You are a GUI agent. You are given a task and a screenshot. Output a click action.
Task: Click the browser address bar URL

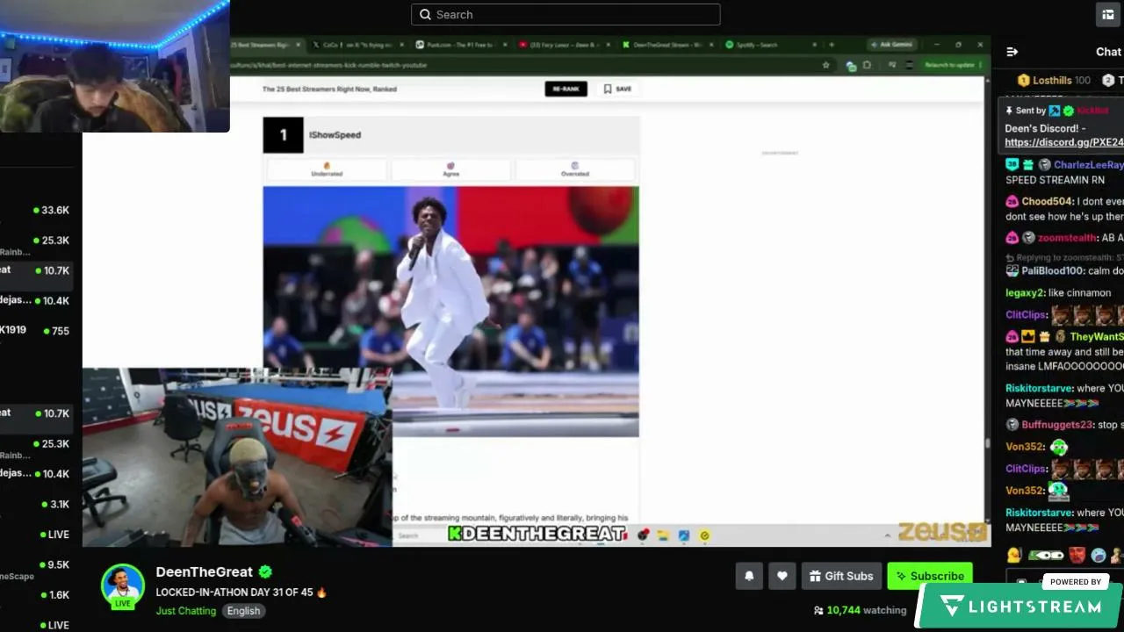(328, 65)
